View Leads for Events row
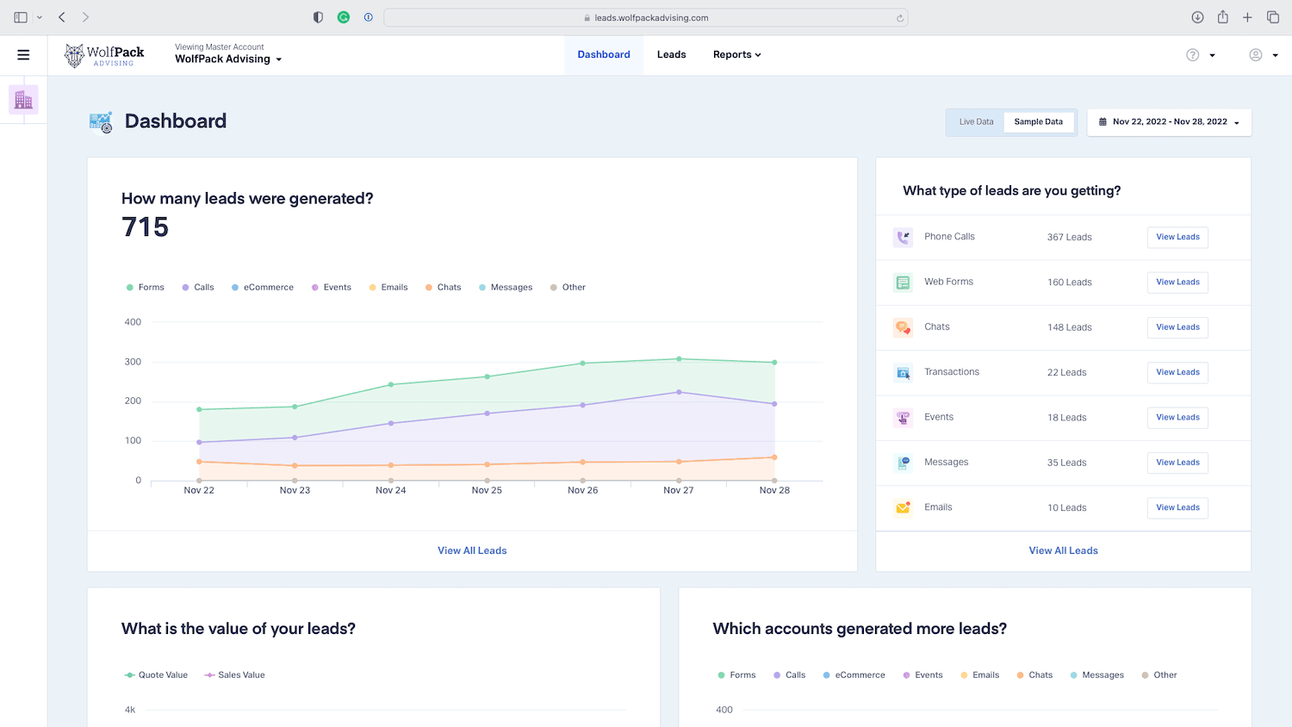The image size is (1292, 727). [1177, 418]
